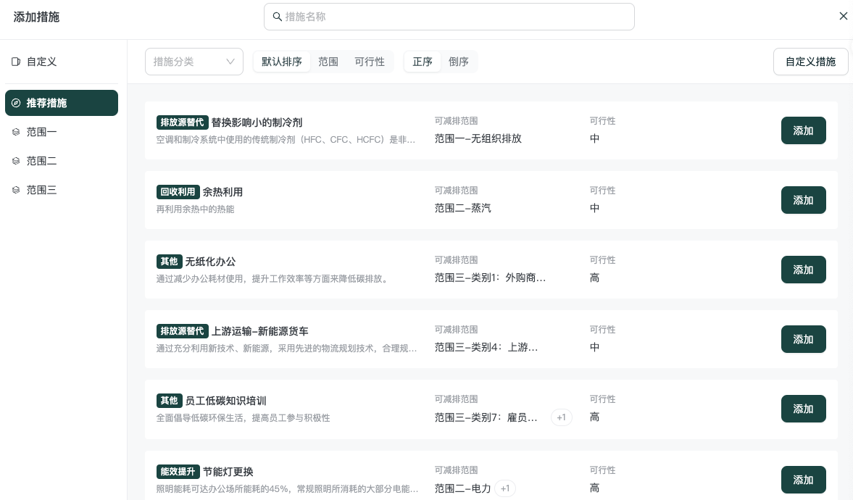The height and width of the screenshot is (500, 853).
Task: Click the 自定义 sidebar icon
Action: pos(16,62)
